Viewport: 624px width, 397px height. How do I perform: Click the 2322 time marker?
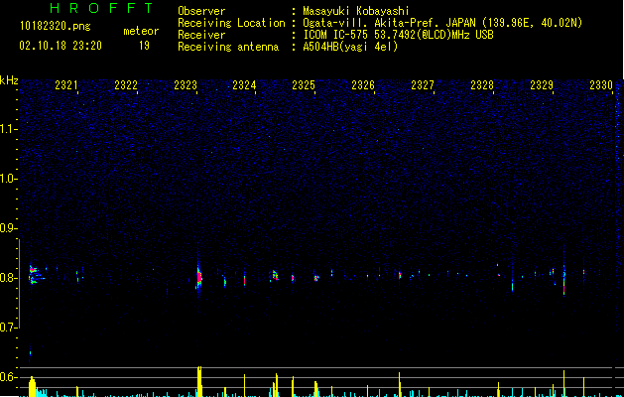point(126,85)
